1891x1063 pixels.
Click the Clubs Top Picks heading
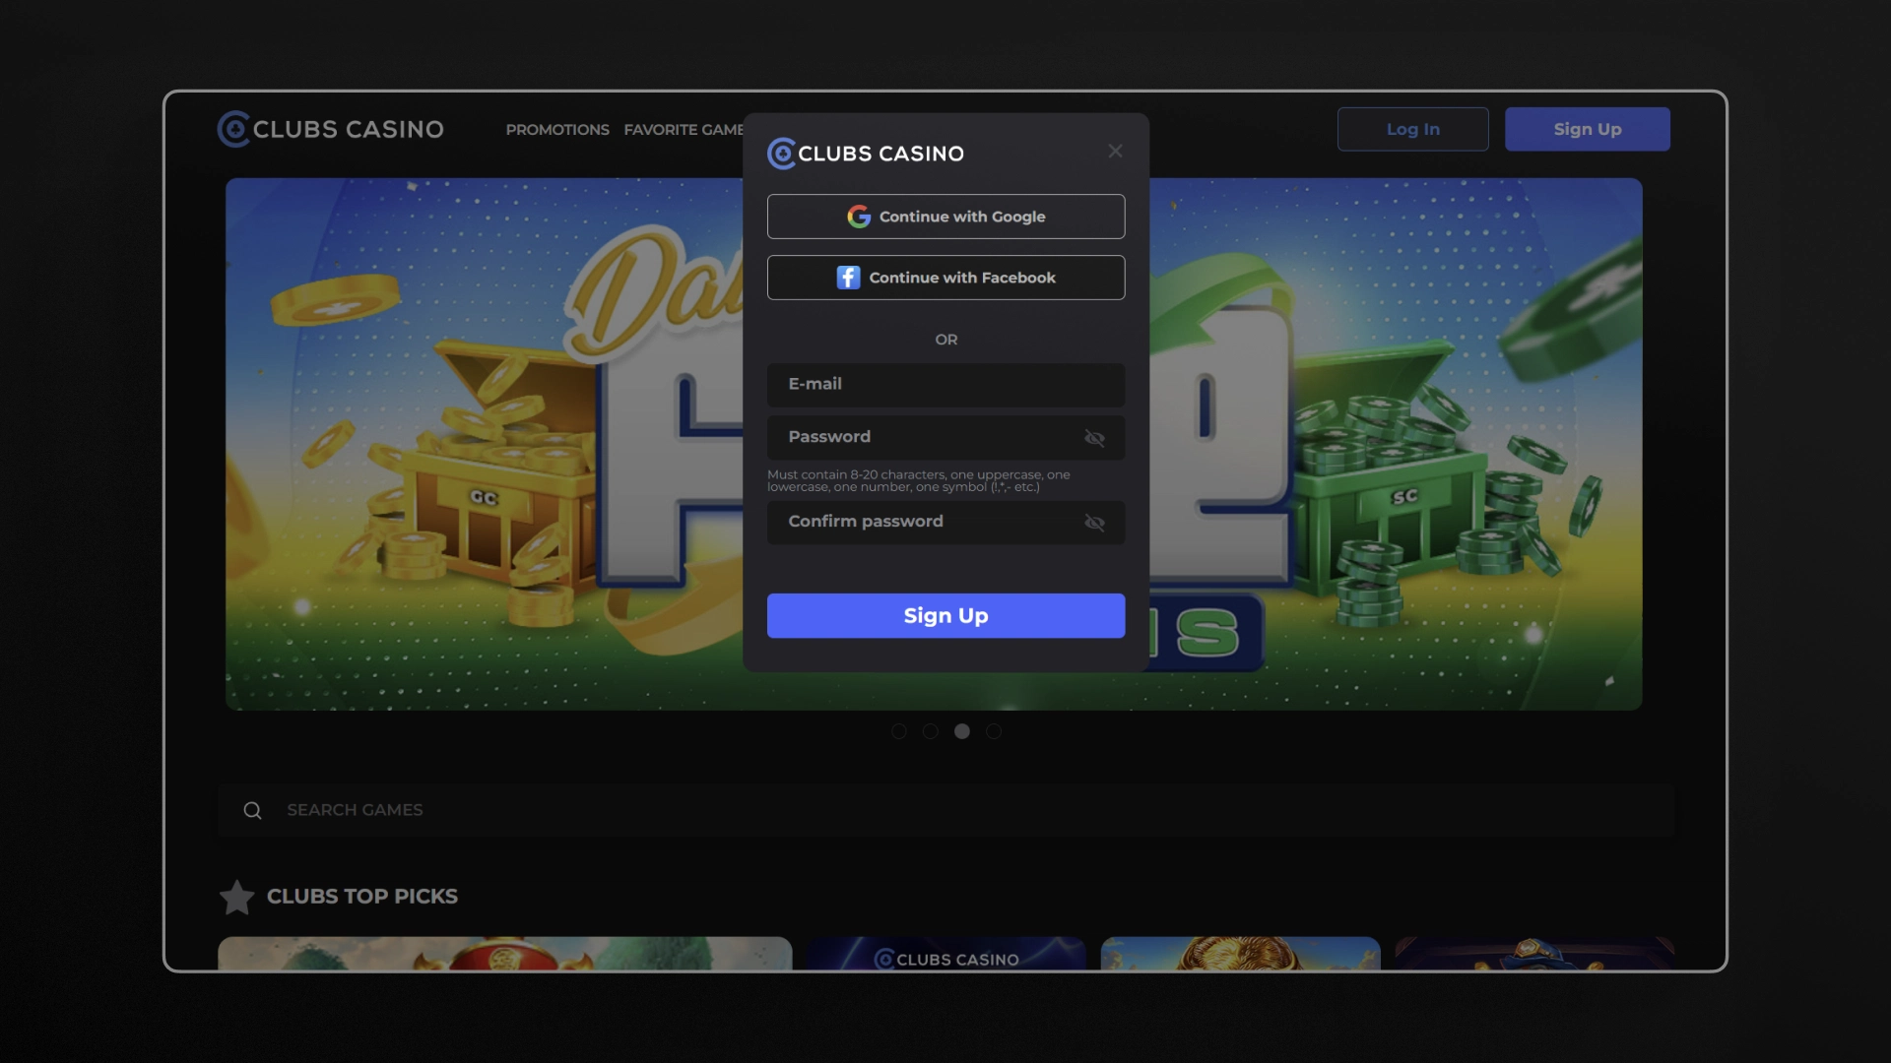(362, 897)
